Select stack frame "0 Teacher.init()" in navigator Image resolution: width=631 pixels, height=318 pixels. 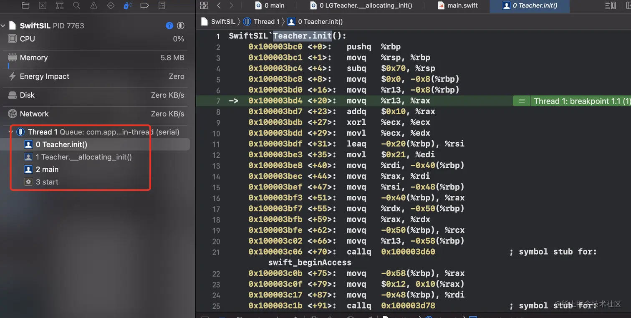(96, 144)
